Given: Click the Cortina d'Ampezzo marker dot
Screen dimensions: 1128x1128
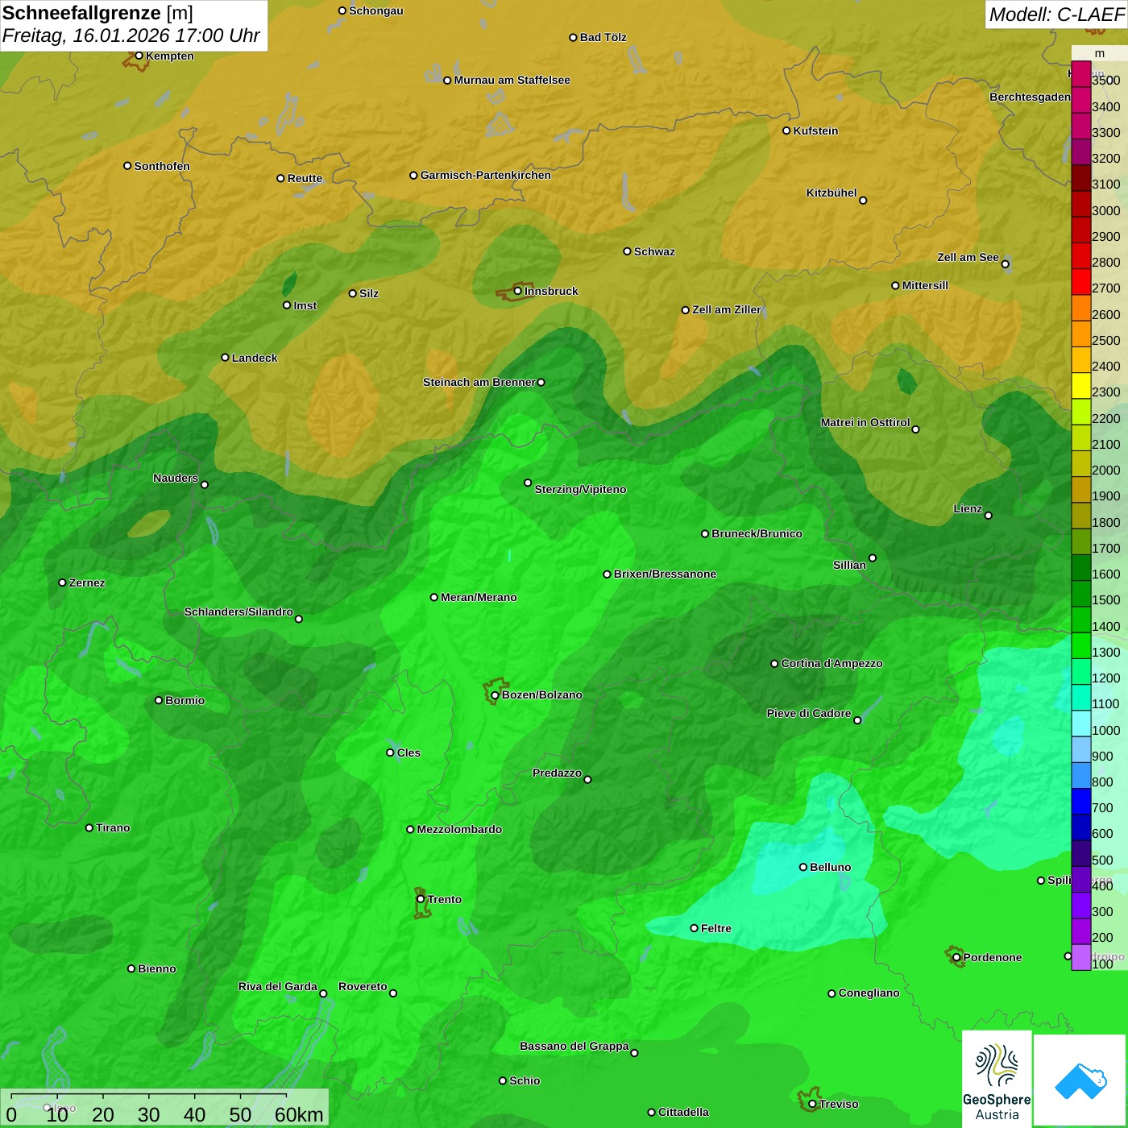Looking at the screenshot, I should [774, 664].
